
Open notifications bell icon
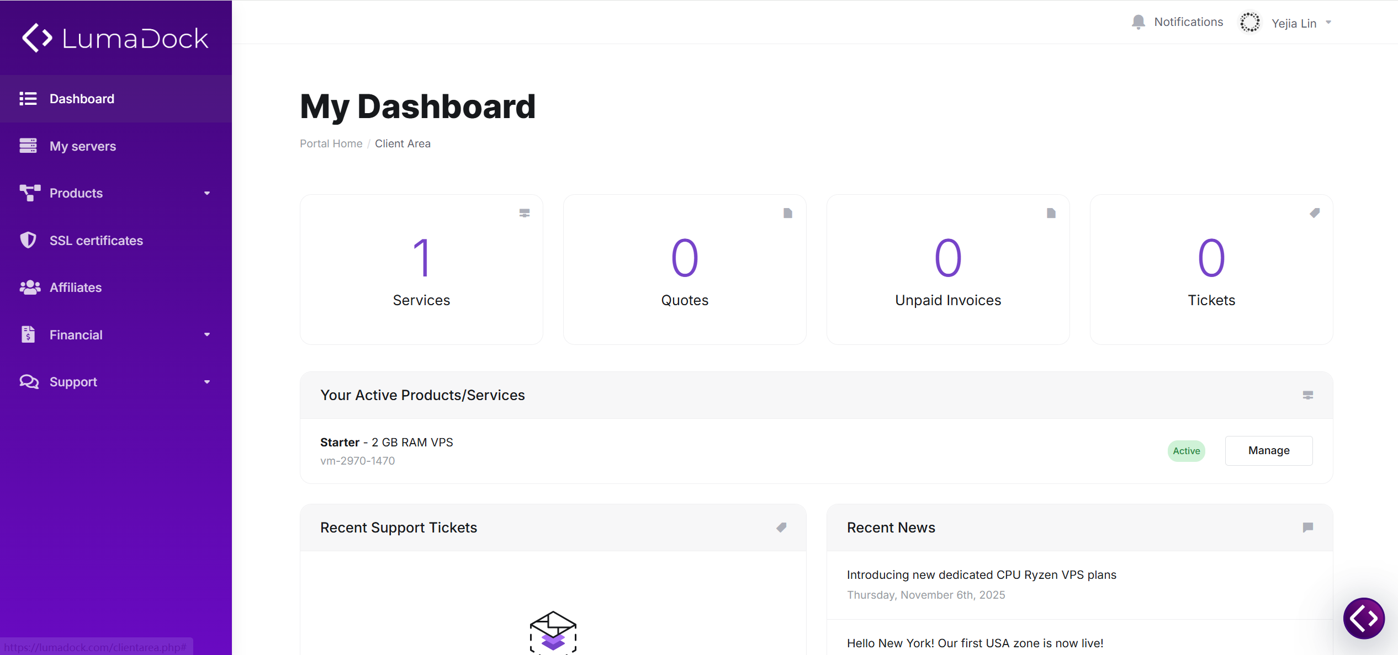coord(1138,22)
